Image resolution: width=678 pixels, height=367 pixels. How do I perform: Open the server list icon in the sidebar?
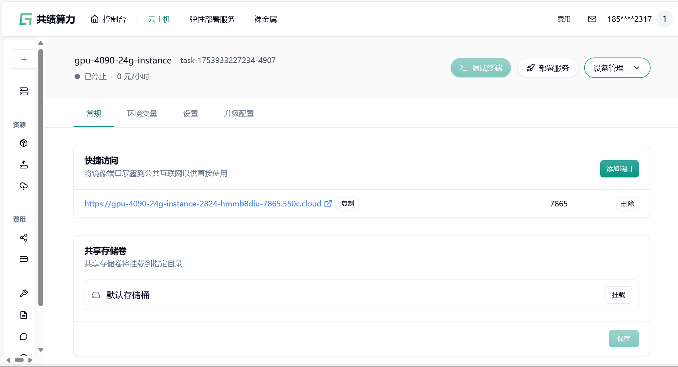[24, 91]
